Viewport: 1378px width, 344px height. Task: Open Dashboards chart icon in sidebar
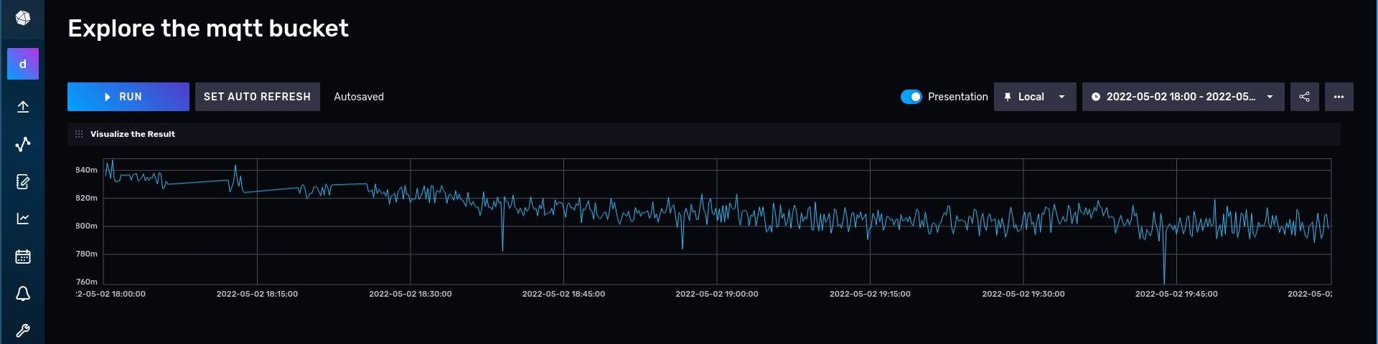(x=23, y=219)
